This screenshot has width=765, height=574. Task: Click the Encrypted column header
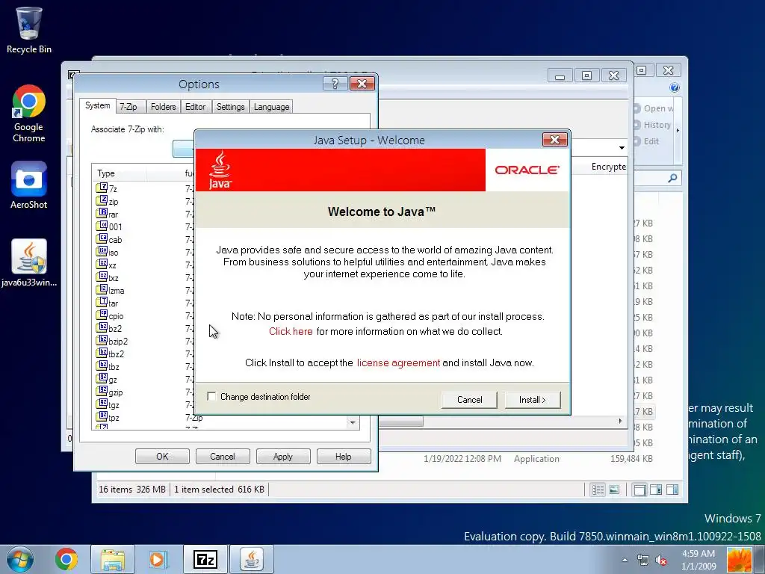coord(608,167)
